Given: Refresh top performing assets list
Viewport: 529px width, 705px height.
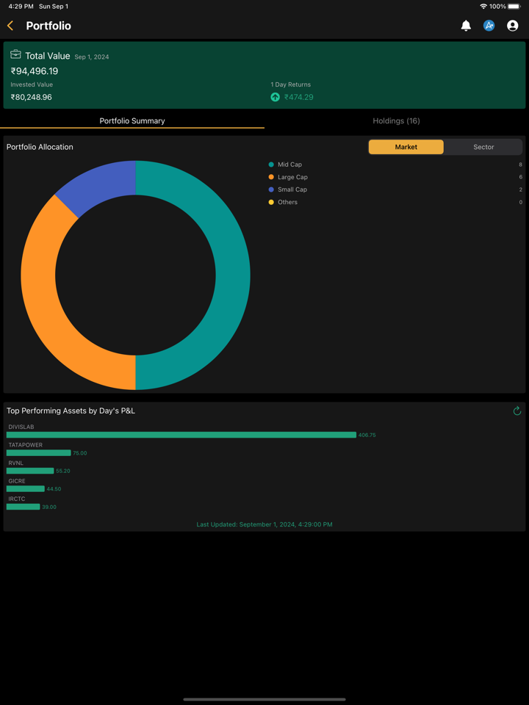Looking at the screenshot, I should 517,411.
